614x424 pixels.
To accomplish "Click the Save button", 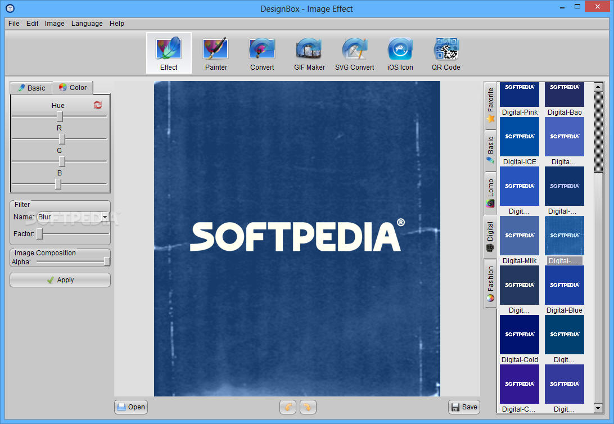I will pyautogui.click(x=464, y=407).
